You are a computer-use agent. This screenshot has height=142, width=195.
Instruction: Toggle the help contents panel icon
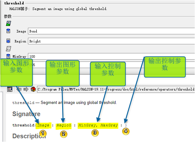tap(10, 89)
